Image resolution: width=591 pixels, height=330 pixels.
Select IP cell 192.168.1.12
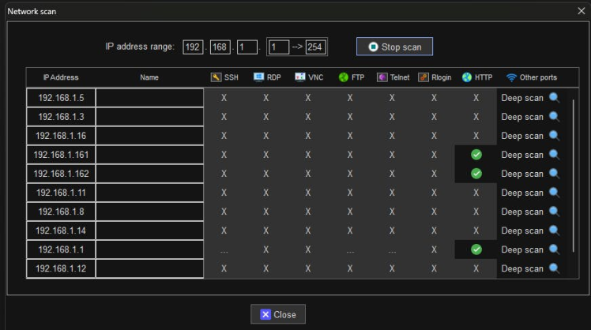pos(61,268)
